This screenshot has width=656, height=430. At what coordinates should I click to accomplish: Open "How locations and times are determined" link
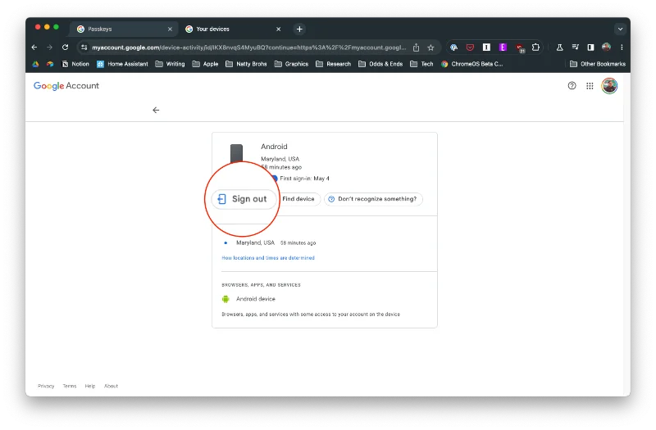click(268, 258)
